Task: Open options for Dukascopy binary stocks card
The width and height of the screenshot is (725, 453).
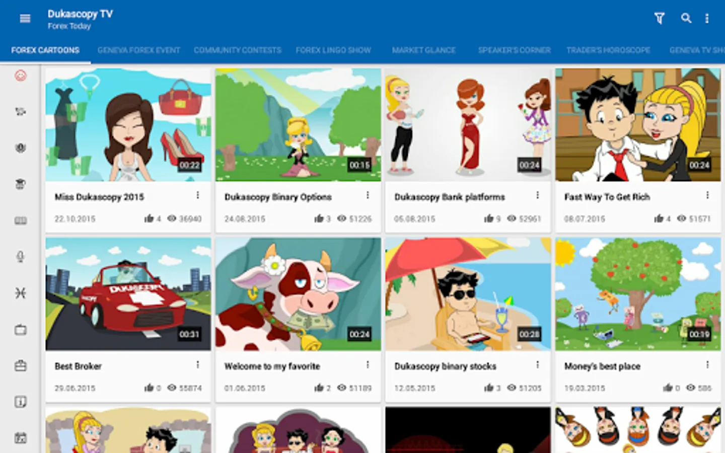Action: pos(538,364)
